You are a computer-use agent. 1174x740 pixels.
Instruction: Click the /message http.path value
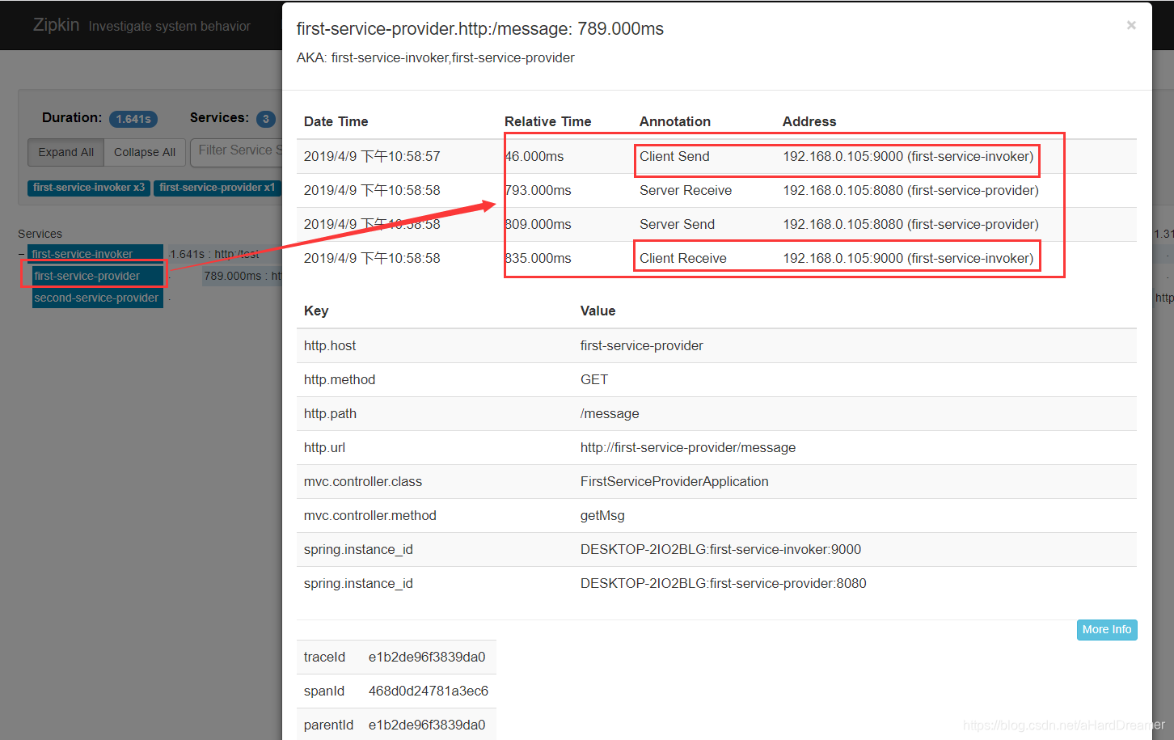[610, 413]
